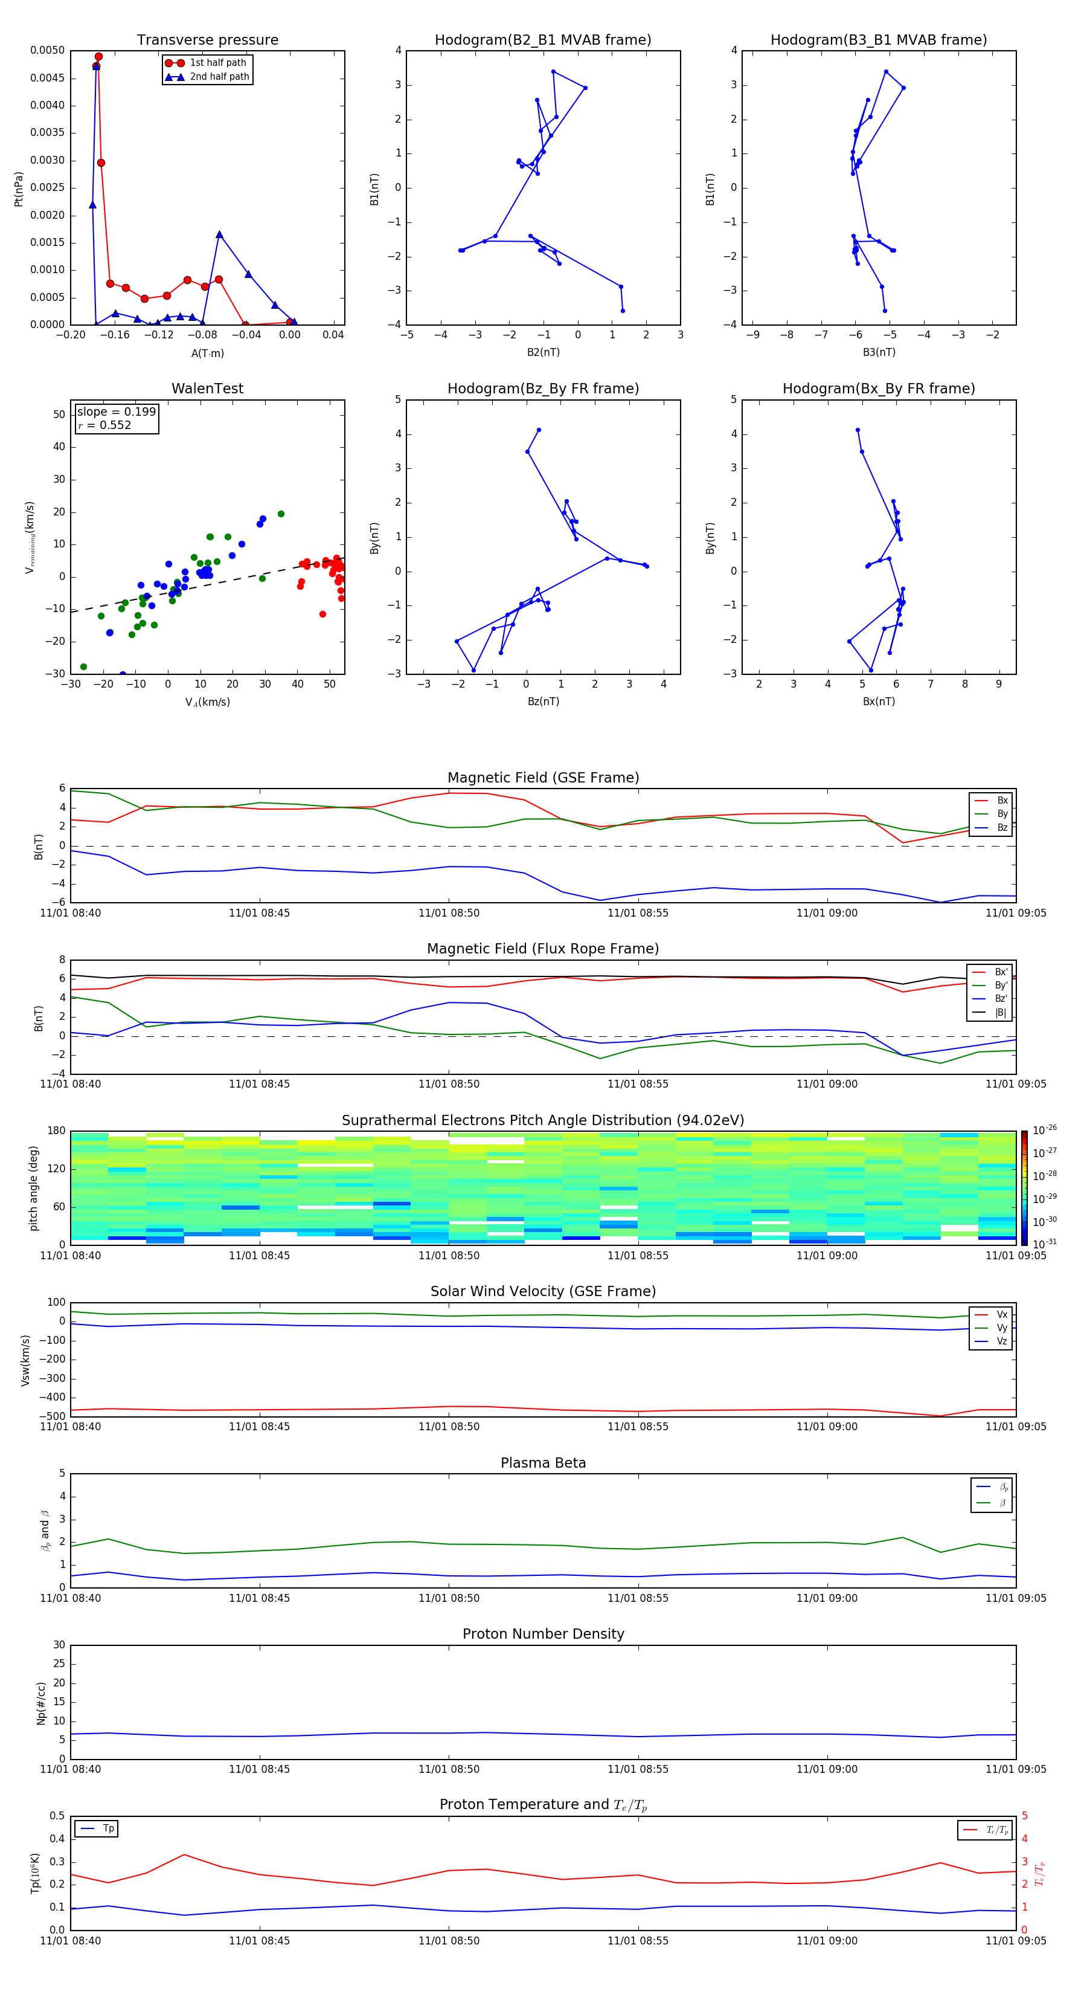Click the 'Solar Wind Velocity (GSE Frame)' title
This screenshot has height=1994, width=1087.
click(x=543, y=1291)
